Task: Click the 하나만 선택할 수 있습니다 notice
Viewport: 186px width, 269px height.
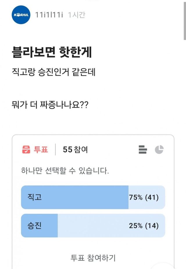Action: point(65,170)
